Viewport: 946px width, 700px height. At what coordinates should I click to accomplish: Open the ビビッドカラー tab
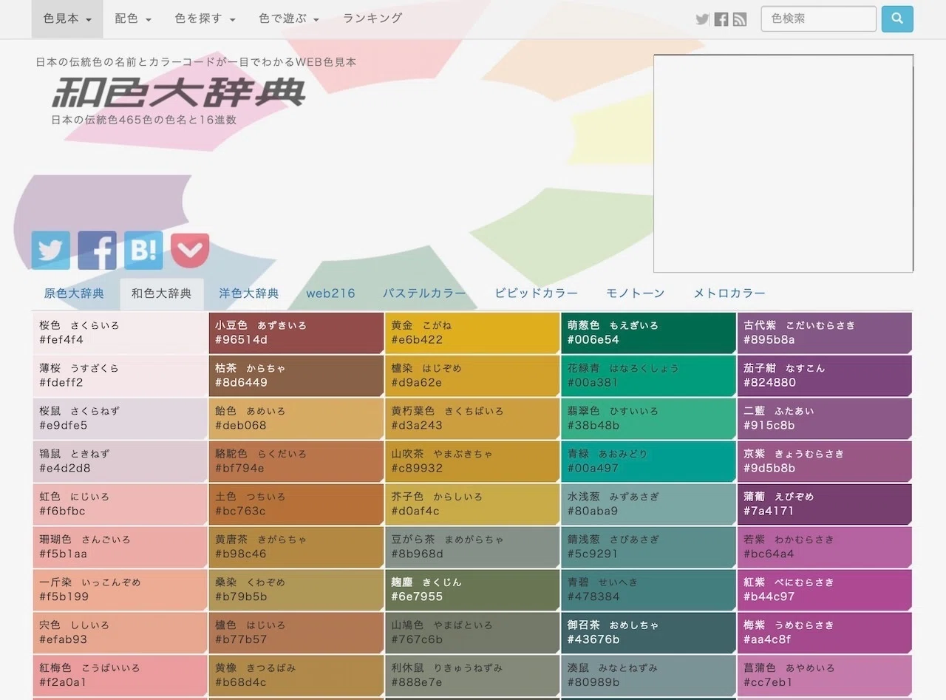(x=537, y=293)
